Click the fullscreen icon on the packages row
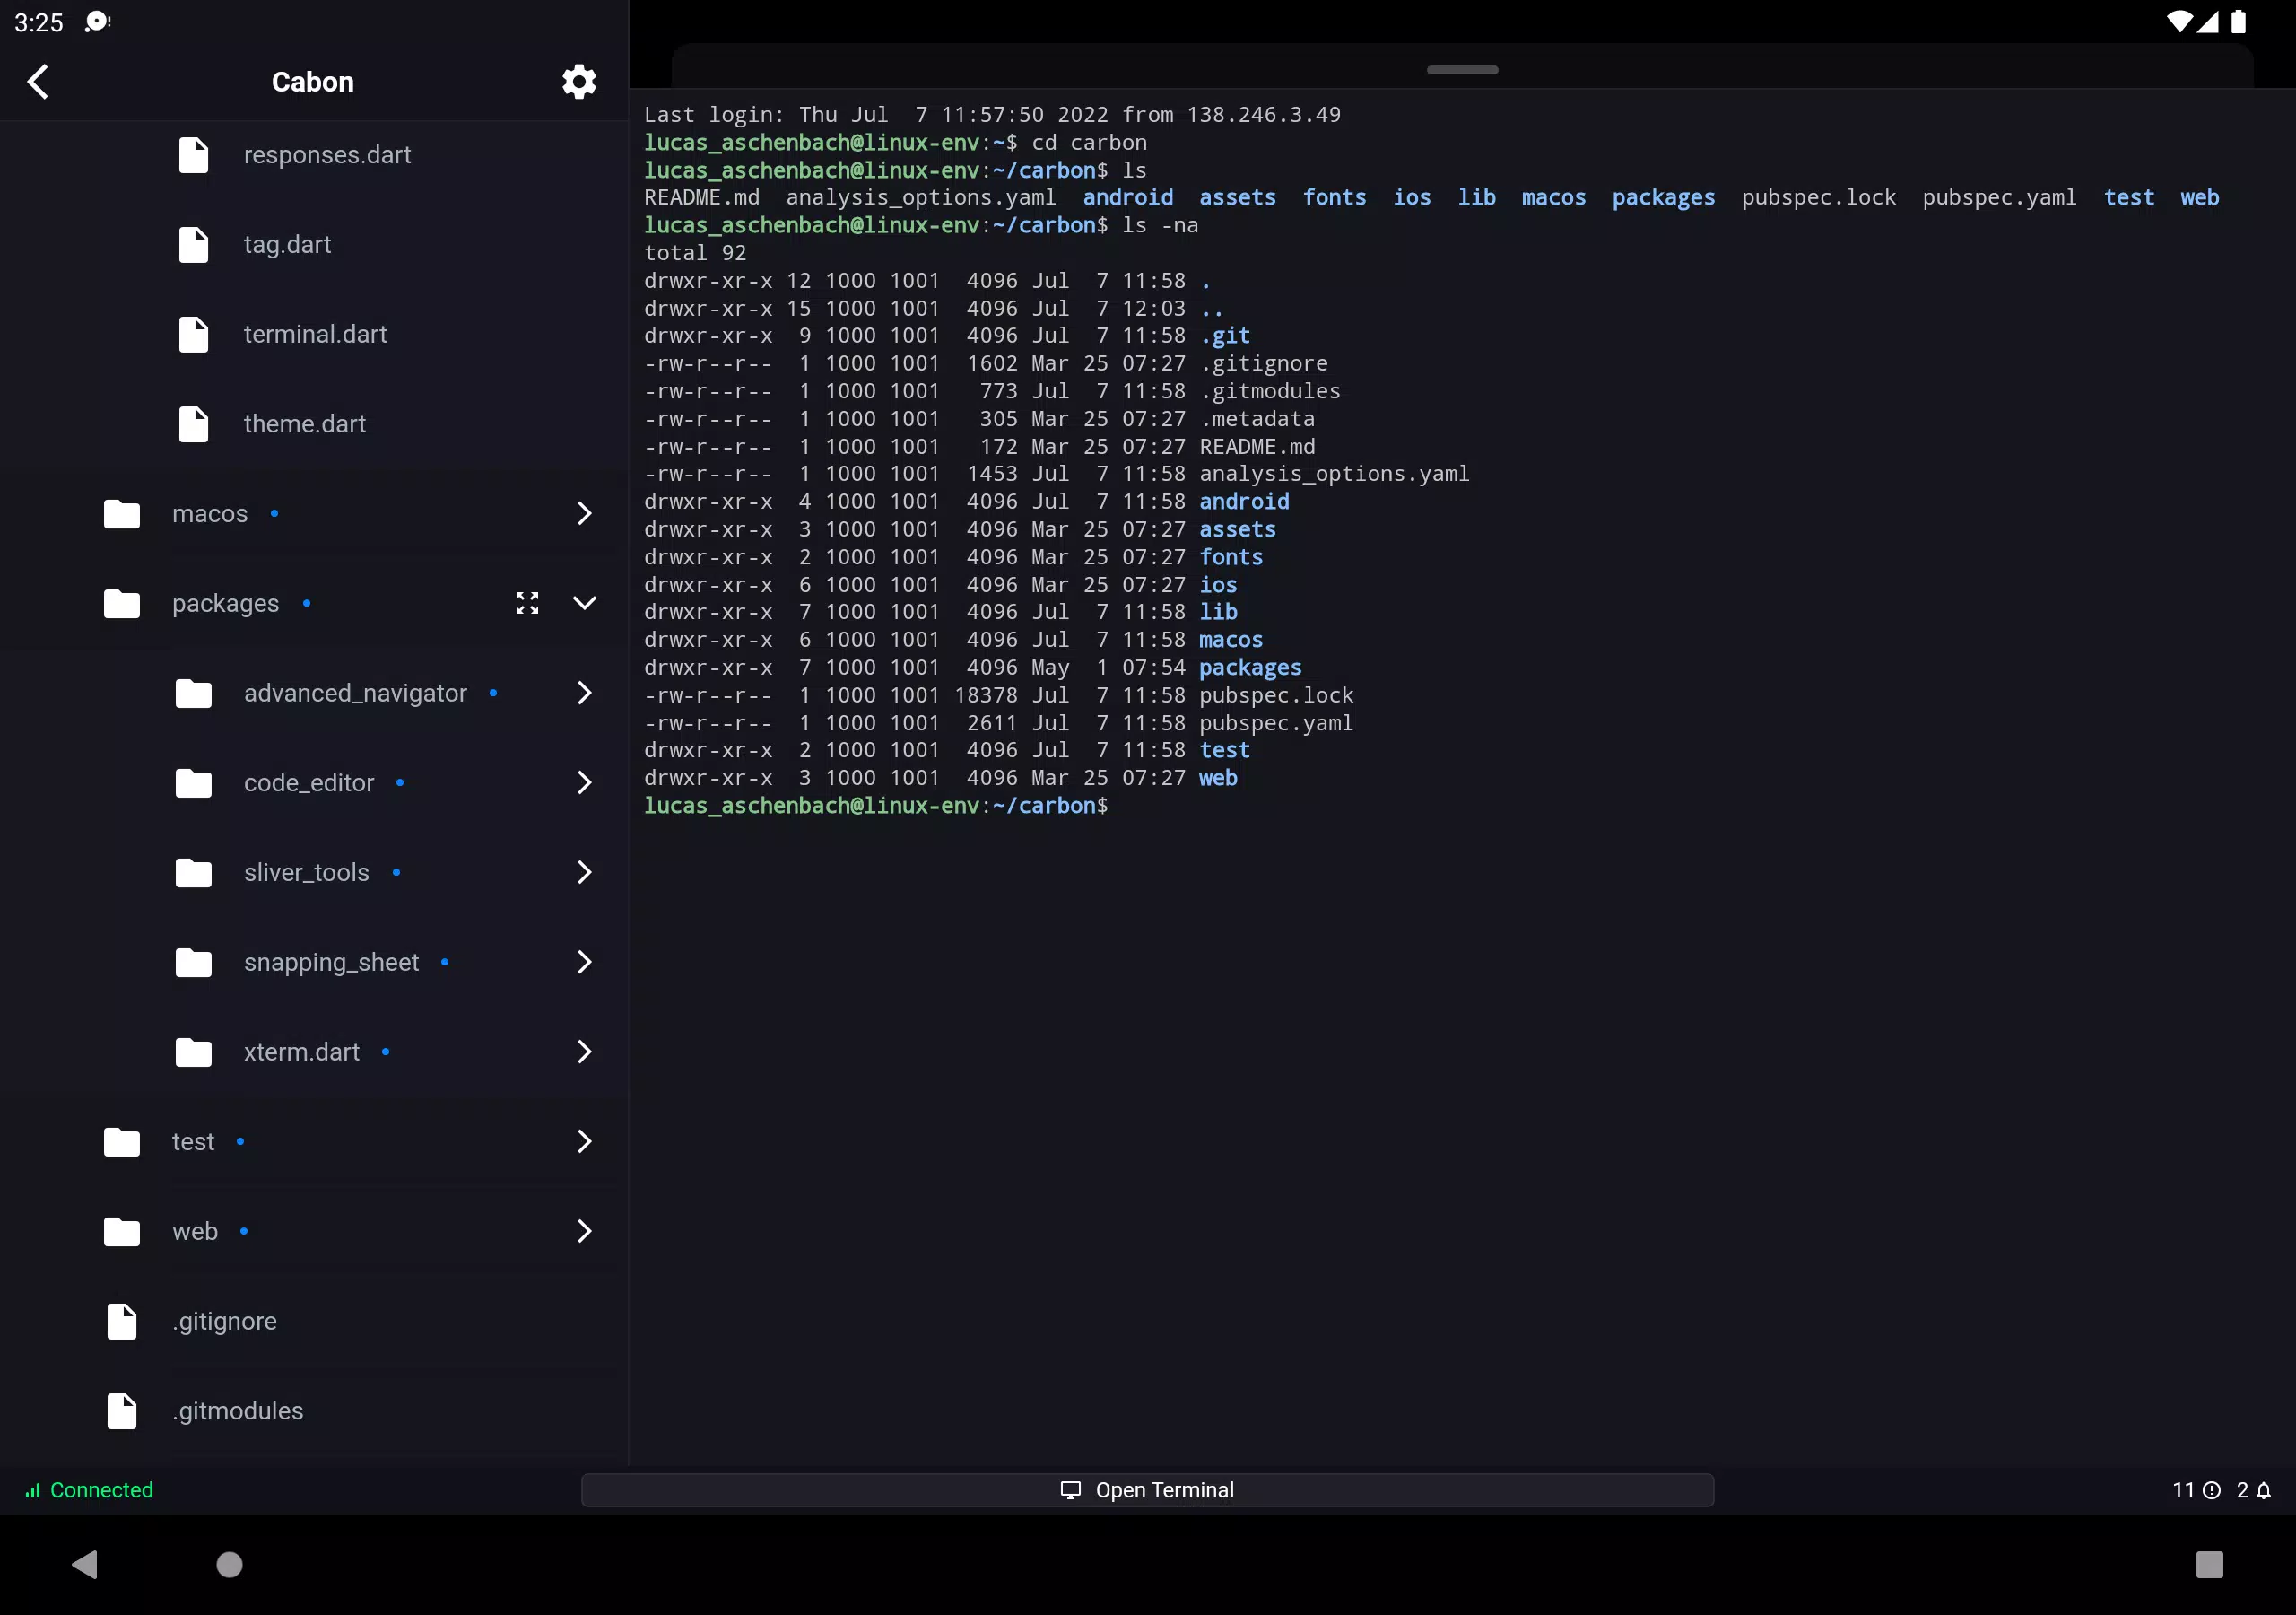 coord(527,602)
